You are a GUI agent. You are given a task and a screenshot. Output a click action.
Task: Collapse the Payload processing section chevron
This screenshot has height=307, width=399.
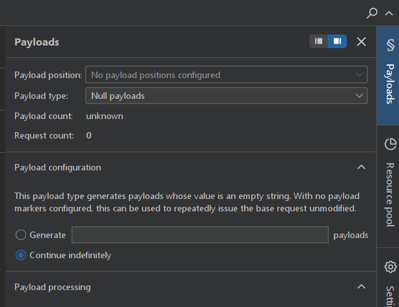point(361,287)
